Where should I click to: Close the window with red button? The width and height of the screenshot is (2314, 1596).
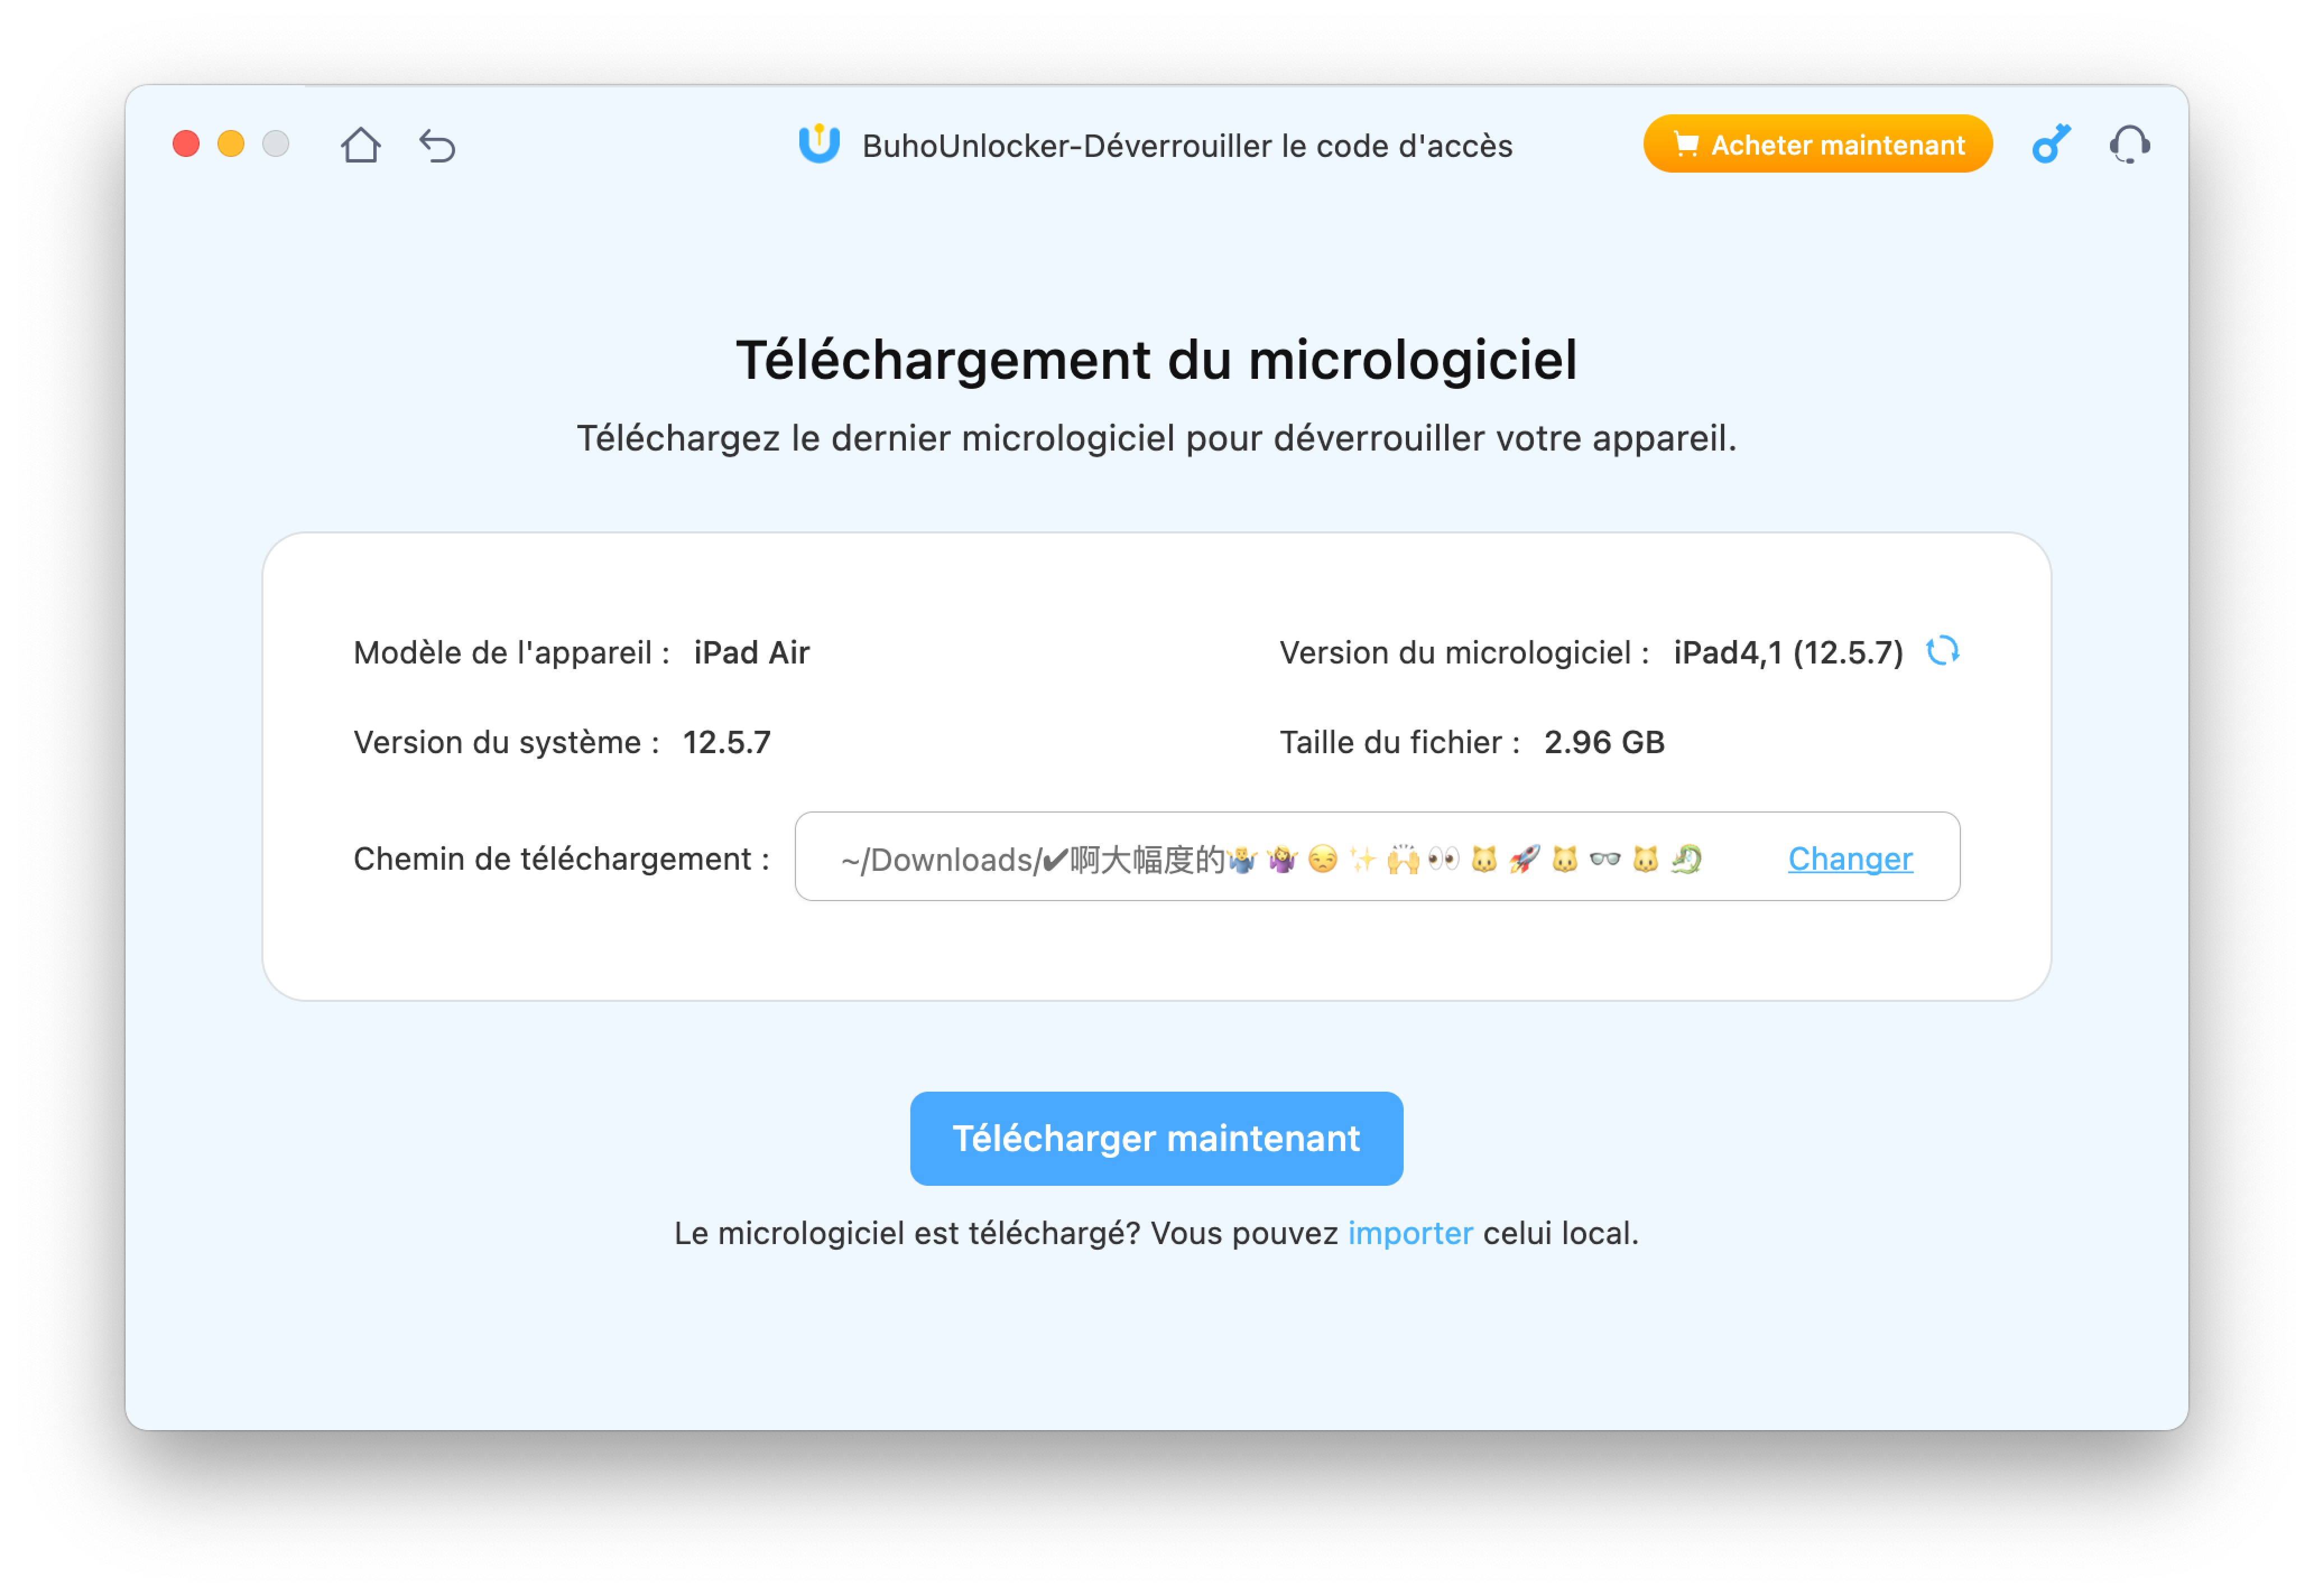186,144
